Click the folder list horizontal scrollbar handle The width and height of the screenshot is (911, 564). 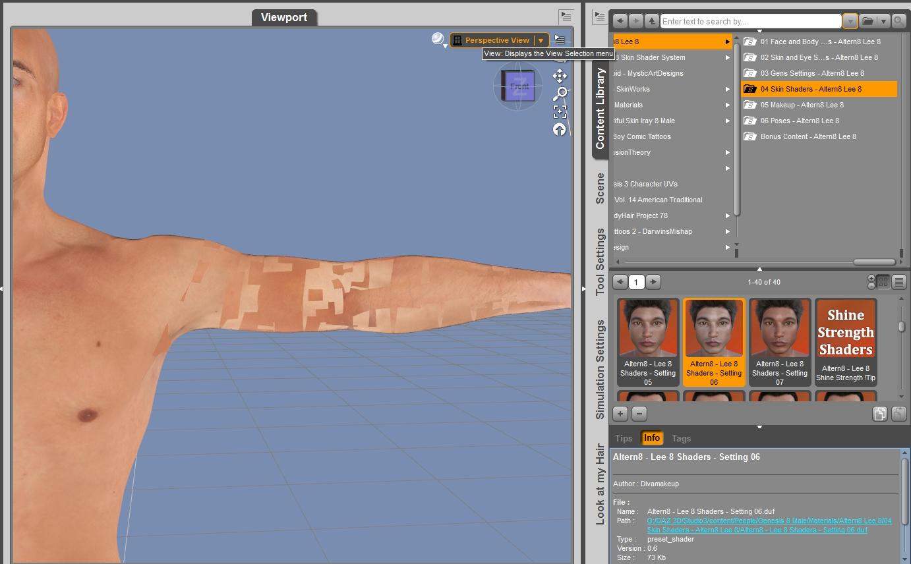click(874, 262)
